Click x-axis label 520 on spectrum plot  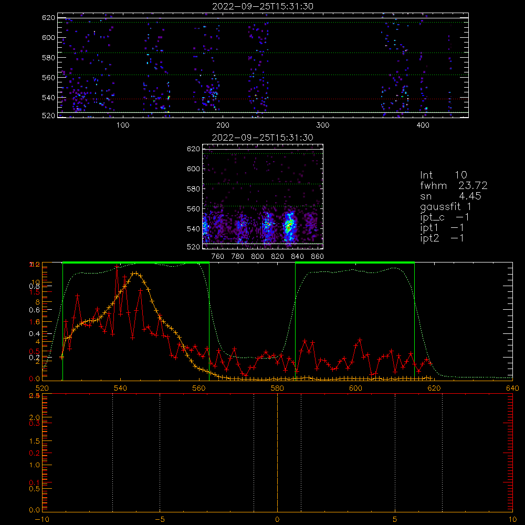tap(42, 388)
